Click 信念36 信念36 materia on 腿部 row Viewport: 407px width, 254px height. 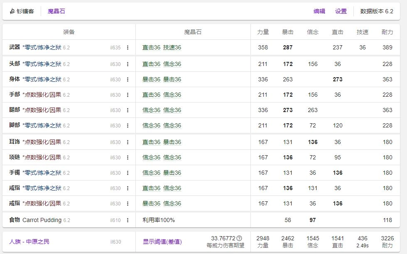[162, 110]
